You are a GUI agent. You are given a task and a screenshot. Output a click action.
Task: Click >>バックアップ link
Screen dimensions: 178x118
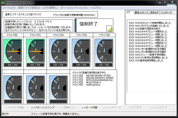158,107
